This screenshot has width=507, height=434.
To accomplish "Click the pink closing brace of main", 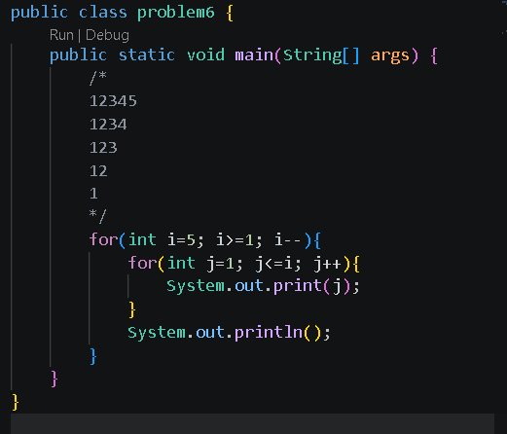I will 54,379.
